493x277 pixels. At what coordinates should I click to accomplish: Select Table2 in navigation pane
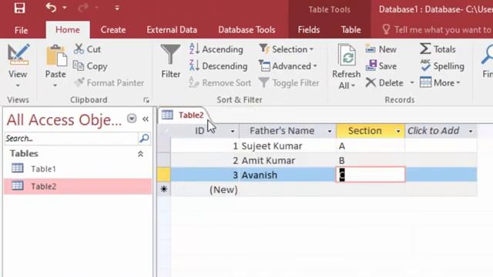[77, 186]
